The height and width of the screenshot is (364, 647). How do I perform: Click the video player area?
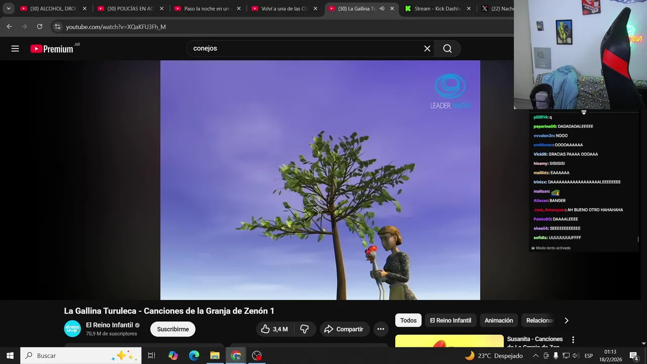coord(320,180)
